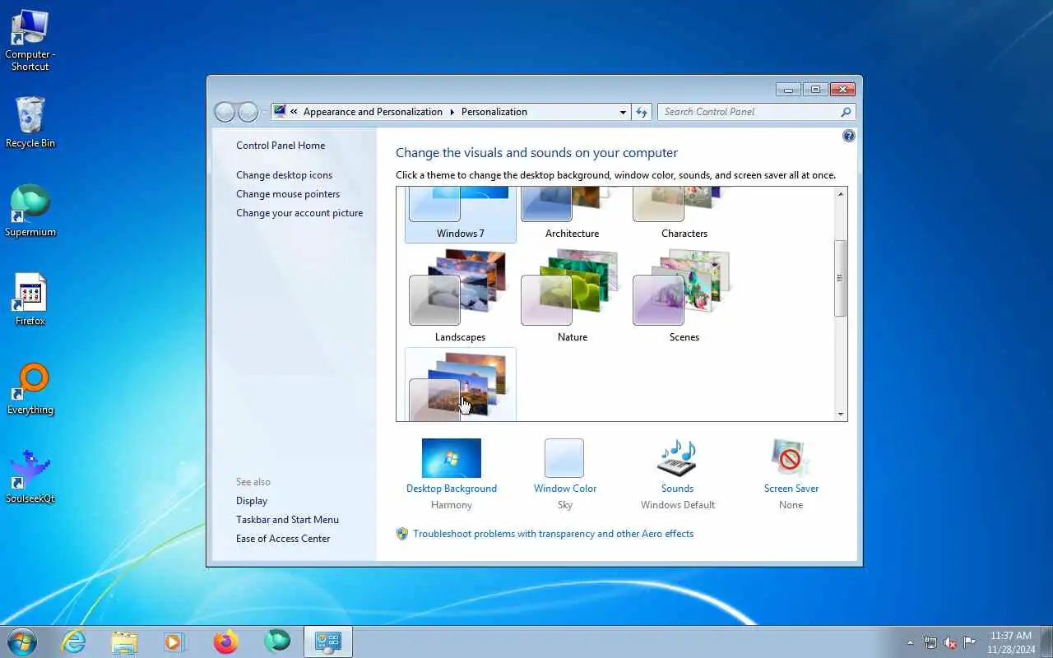Show hidden tray icons arrow

910,642
